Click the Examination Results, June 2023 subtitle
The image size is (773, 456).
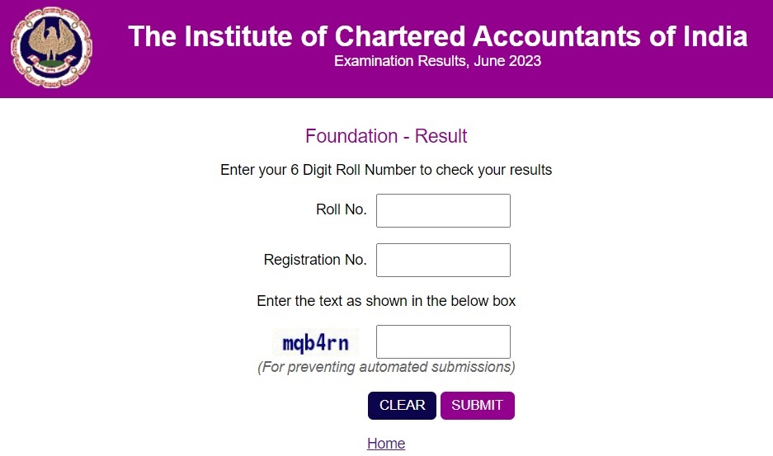pyautogui.click(x=437, y=62)
